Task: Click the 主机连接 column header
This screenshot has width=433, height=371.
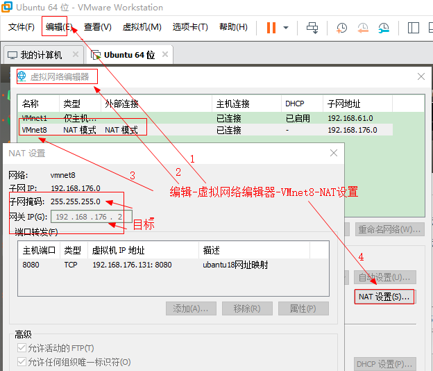Action: pyautogui.click(x=246, y=104)
